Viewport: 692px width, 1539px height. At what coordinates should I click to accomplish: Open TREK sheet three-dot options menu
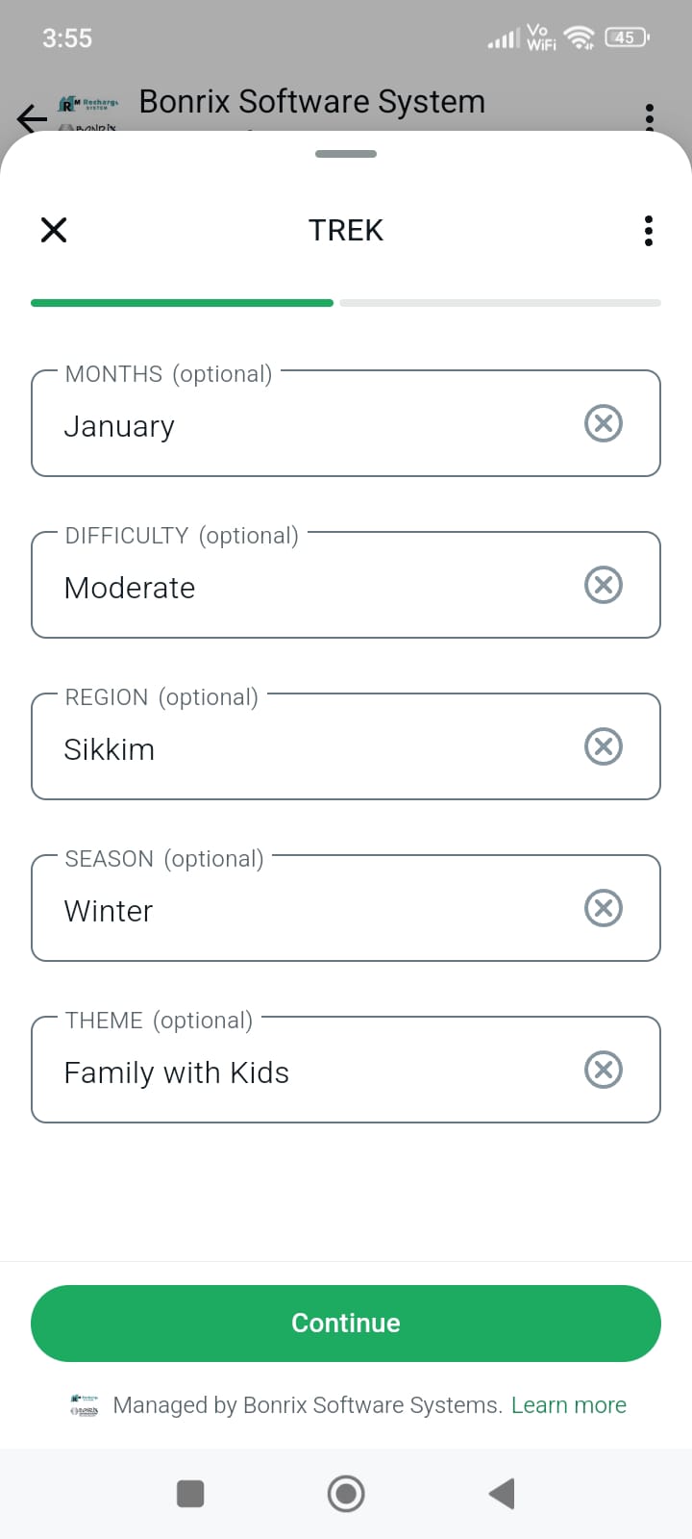click(x=649, y=231)
